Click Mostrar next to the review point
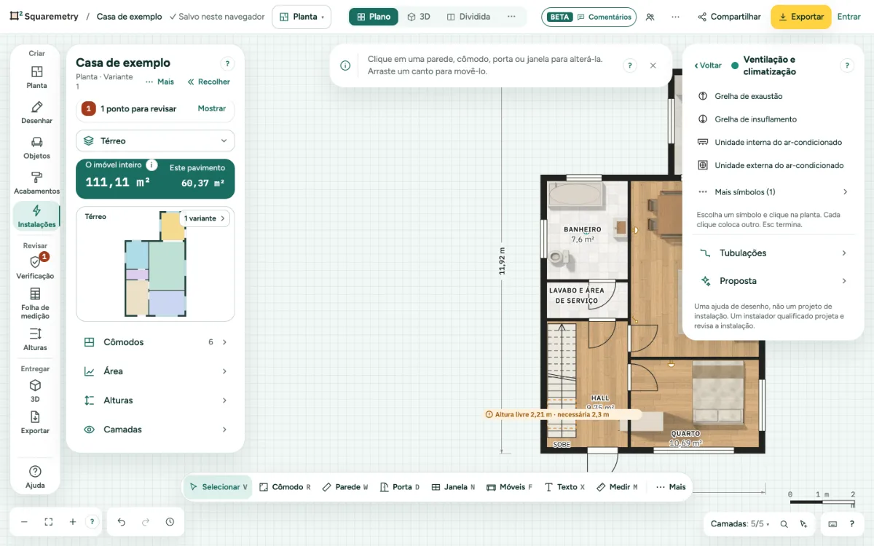This screenshot has height=546, width=874. coord(212,108)
